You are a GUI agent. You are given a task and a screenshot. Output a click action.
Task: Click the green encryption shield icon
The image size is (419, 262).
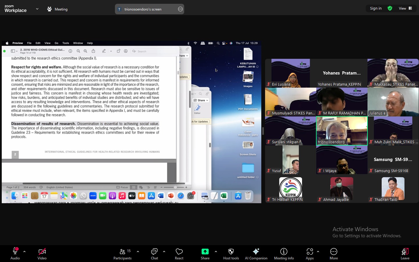390,8
